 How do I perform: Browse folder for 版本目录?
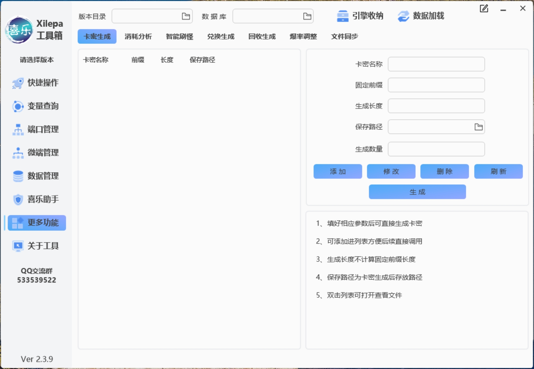pos(186,16)
